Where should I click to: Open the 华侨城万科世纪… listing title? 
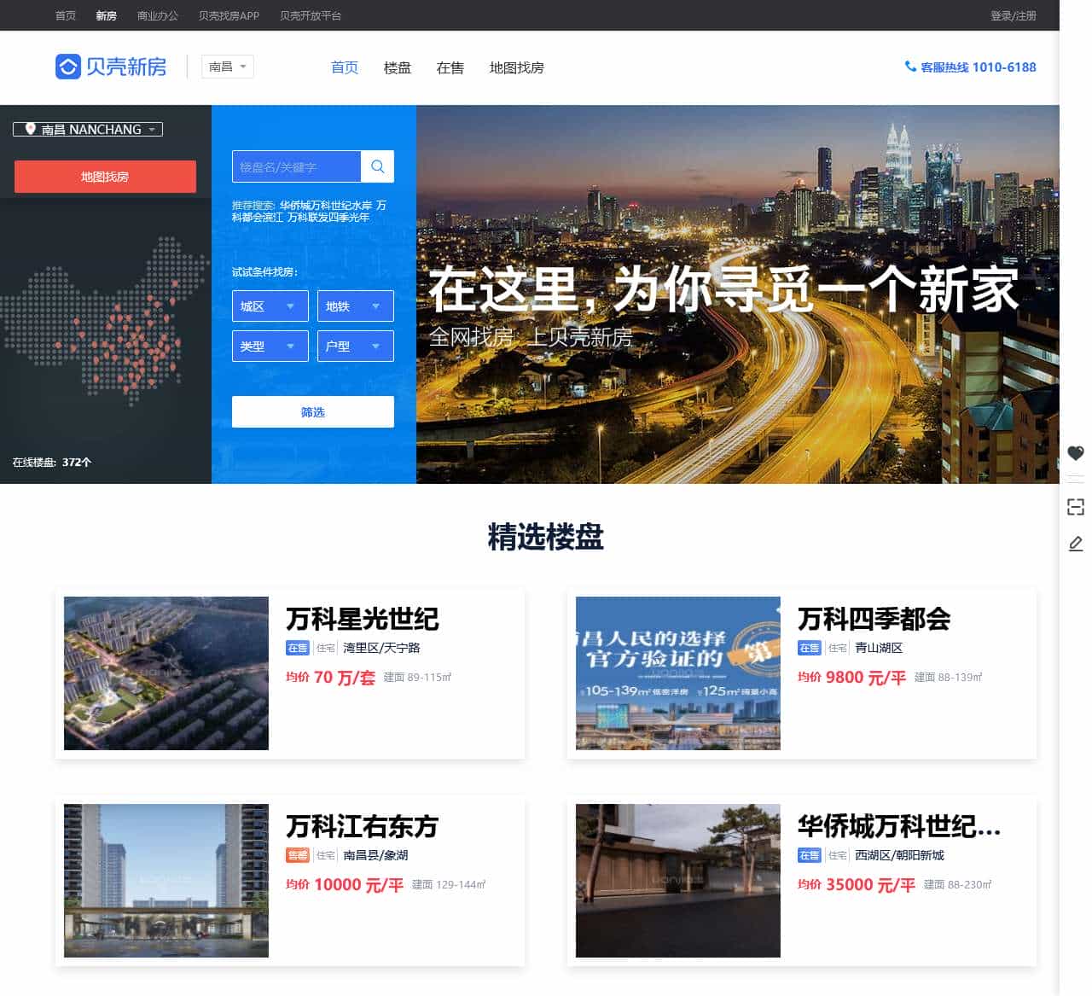[x=899, y=825]
